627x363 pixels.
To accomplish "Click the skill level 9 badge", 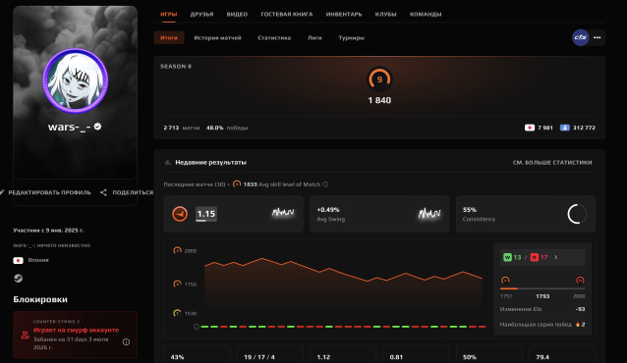I will [379, 79].
